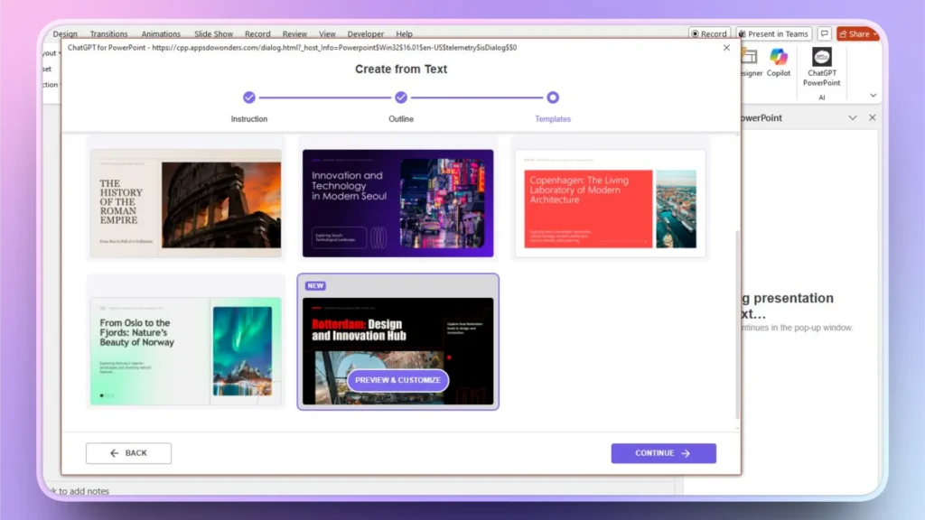The image size is (925, 520).
Task: Click the CONTINUE button
Action: click(x=663, y=452)
